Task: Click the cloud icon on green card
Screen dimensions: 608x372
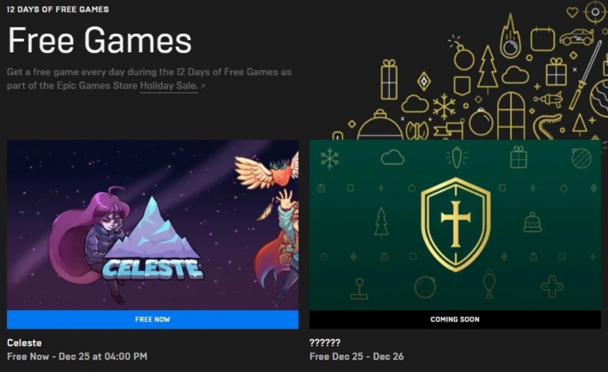Action: [392, 157]
